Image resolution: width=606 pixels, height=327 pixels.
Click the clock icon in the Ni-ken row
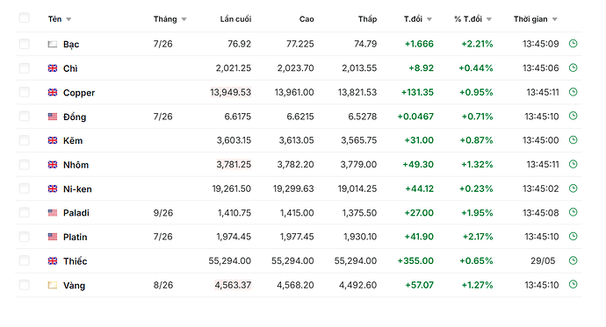point(574,188)
